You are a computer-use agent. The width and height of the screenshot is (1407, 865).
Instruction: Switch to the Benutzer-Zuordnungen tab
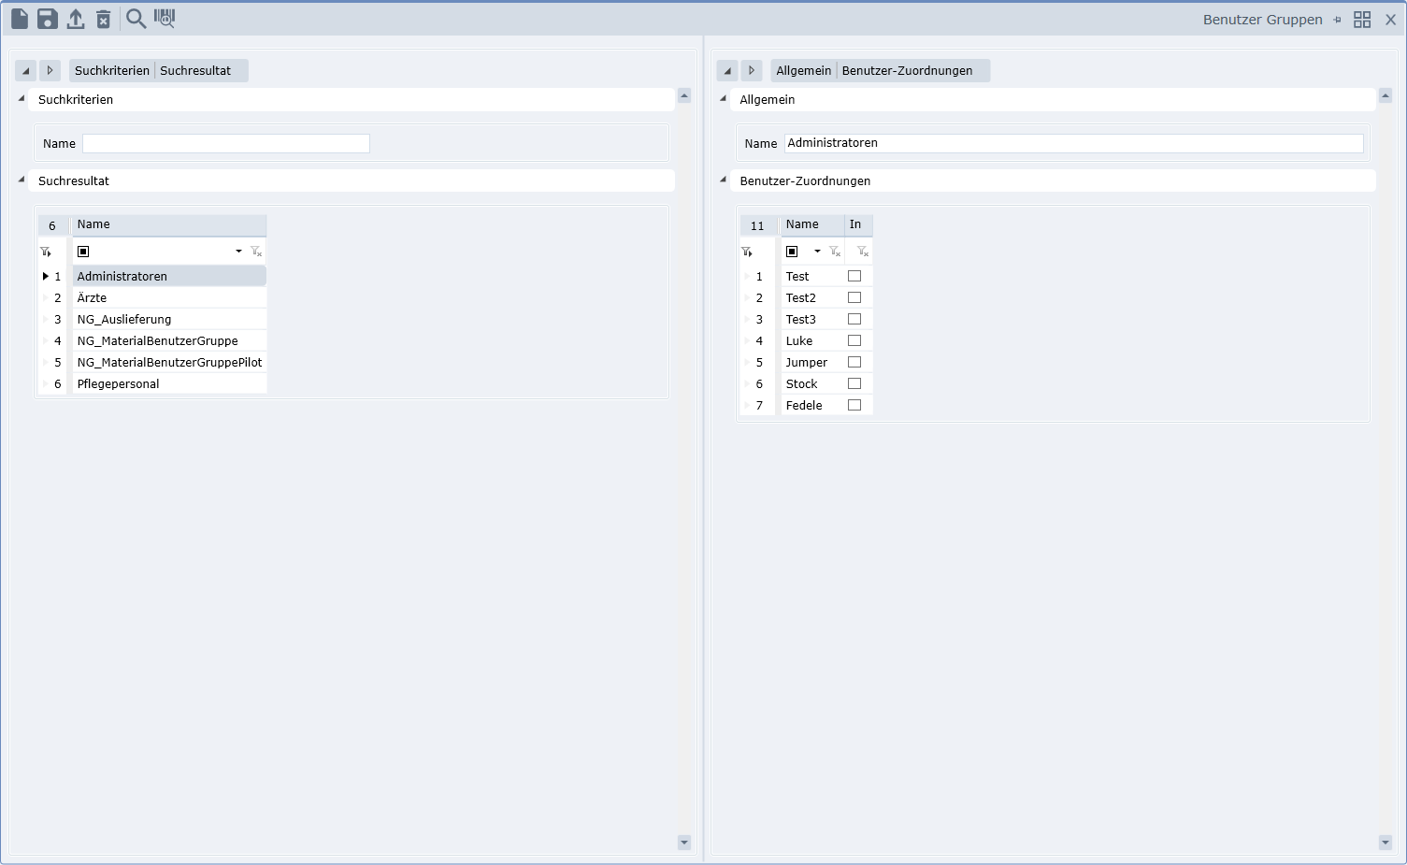tap(908, 71)
